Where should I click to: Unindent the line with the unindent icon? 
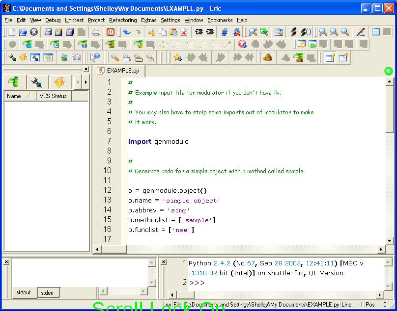(x=210, y=32)
